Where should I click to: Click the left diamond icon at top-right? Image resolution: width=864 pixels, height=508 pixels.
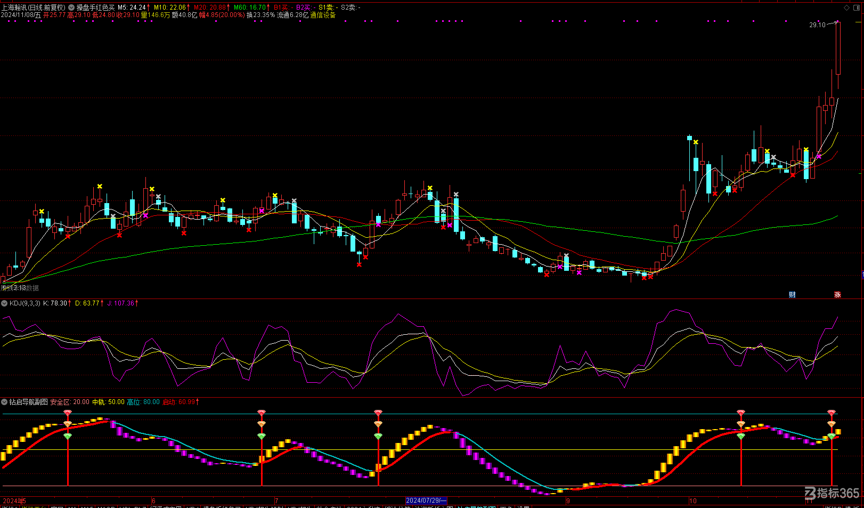847,7
